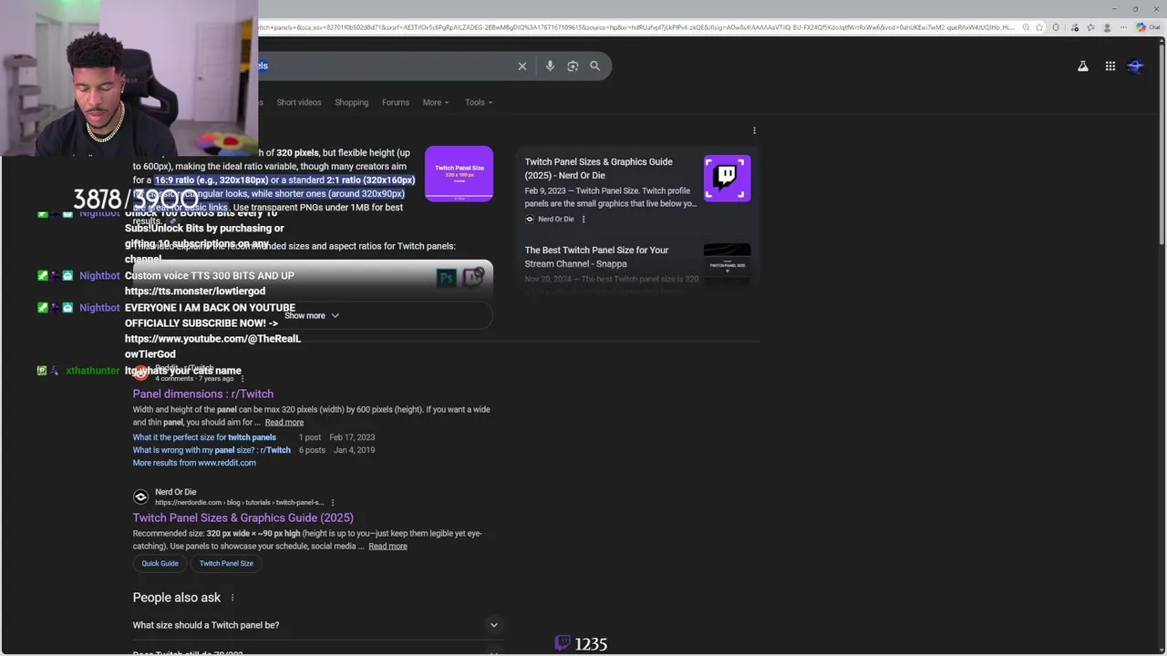Click Read more under the Reddit result
This screenshot has height=656, width=1167.
[284, 422]
